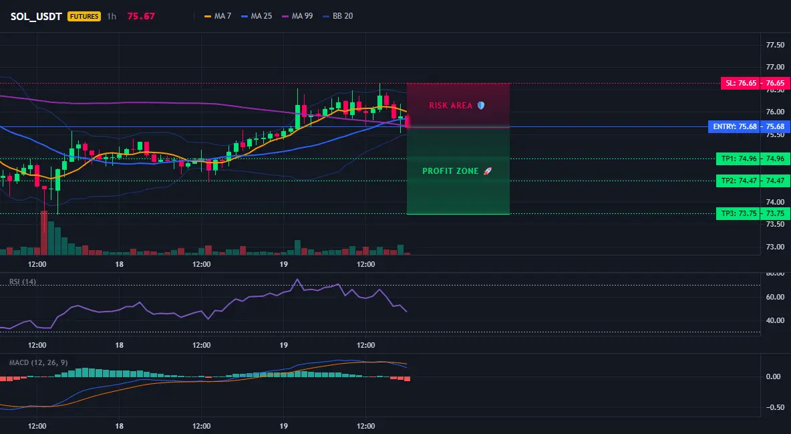Click the current price 75.67 in header
The image size is (791, 434).
141,16
